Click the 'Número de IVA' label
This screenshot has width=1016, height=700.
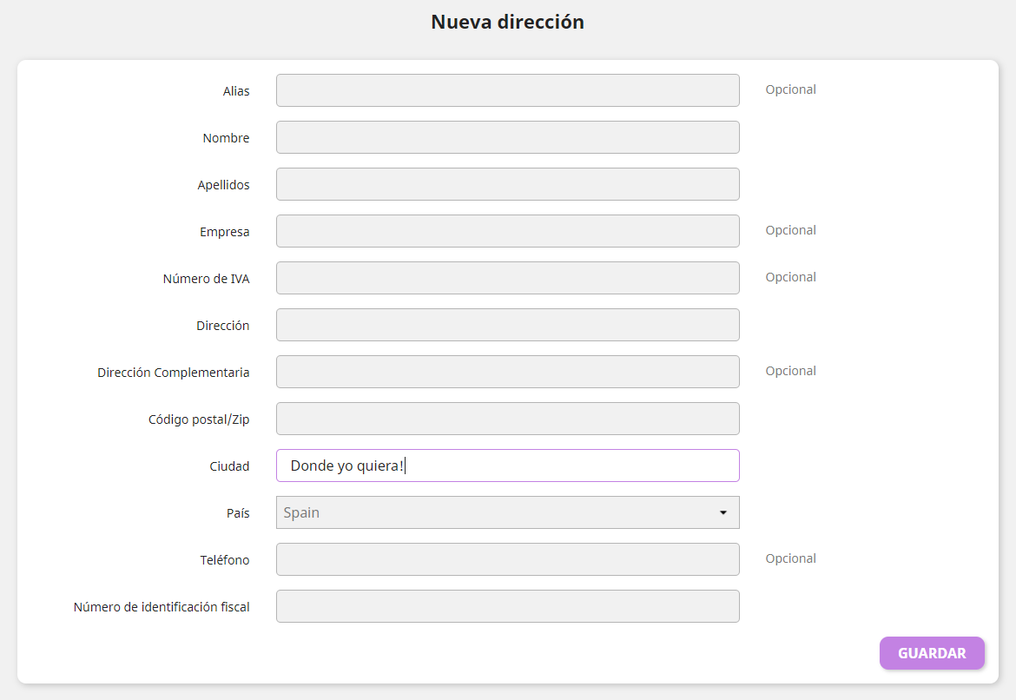point(206,279)
